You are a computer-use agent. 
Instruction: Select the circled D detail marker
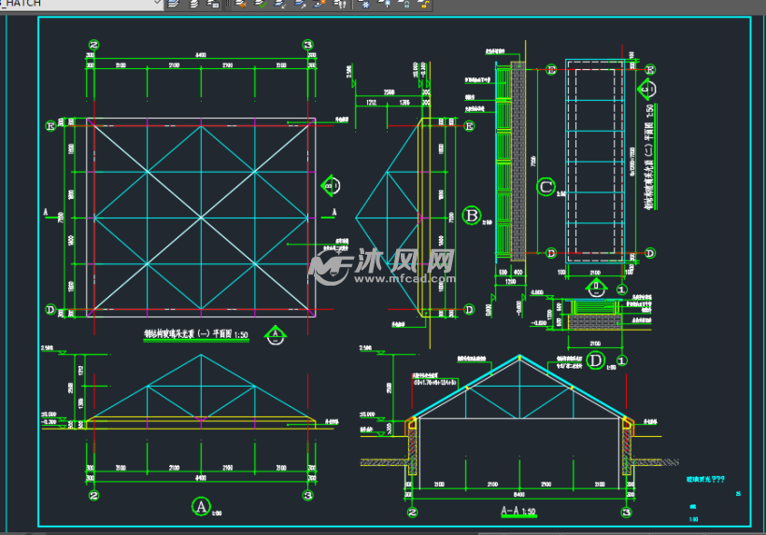click(598, 359)
